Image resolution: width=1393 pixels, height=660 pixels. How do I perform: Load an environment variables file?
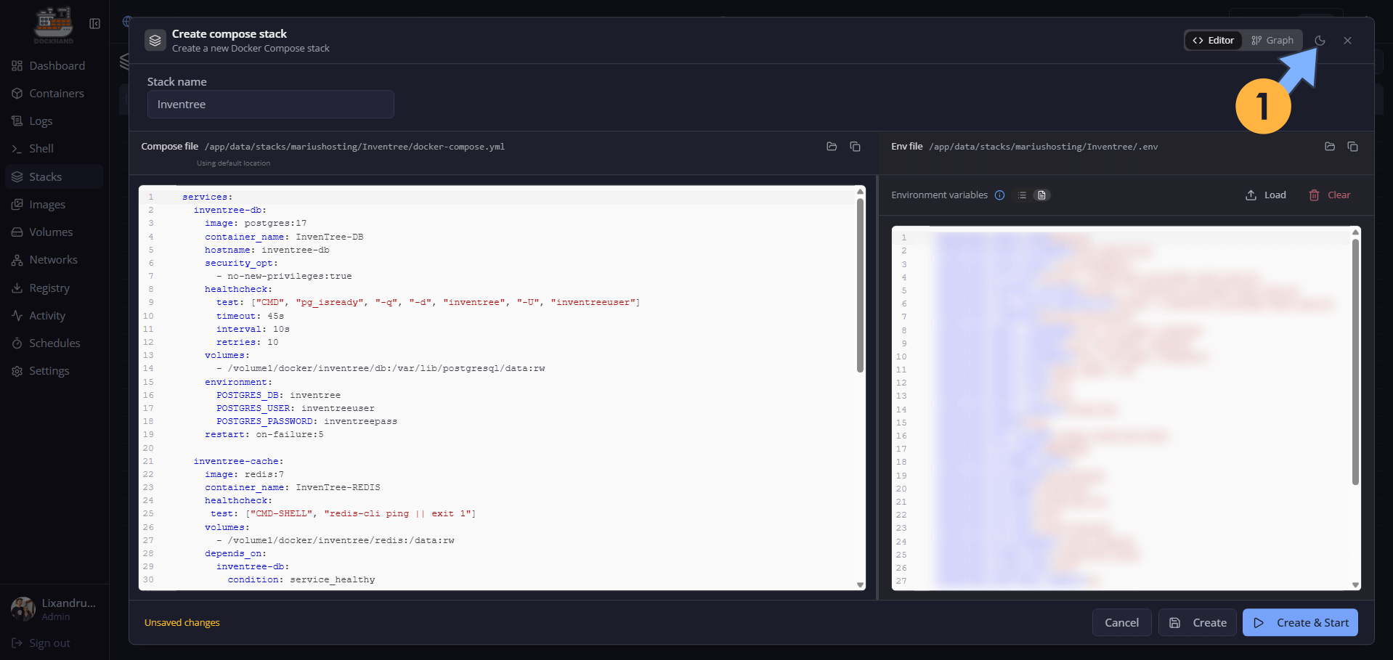click(x=1265, y=195)
